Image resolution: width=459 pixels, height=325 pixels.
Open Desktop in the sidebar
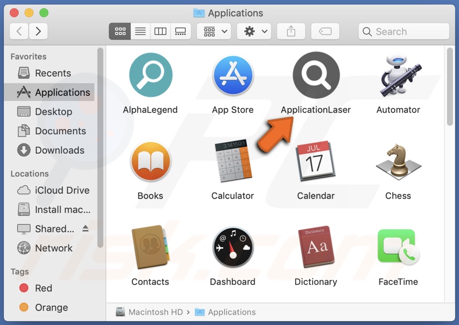[x=49, y=112]
